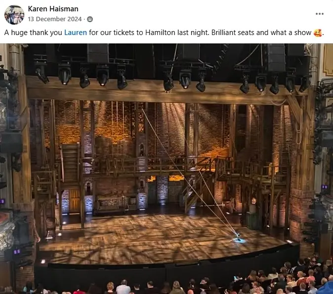Open Karen Haisman's profile via her name
Viewport: 333px width, 294px height.
pos(53,9)
